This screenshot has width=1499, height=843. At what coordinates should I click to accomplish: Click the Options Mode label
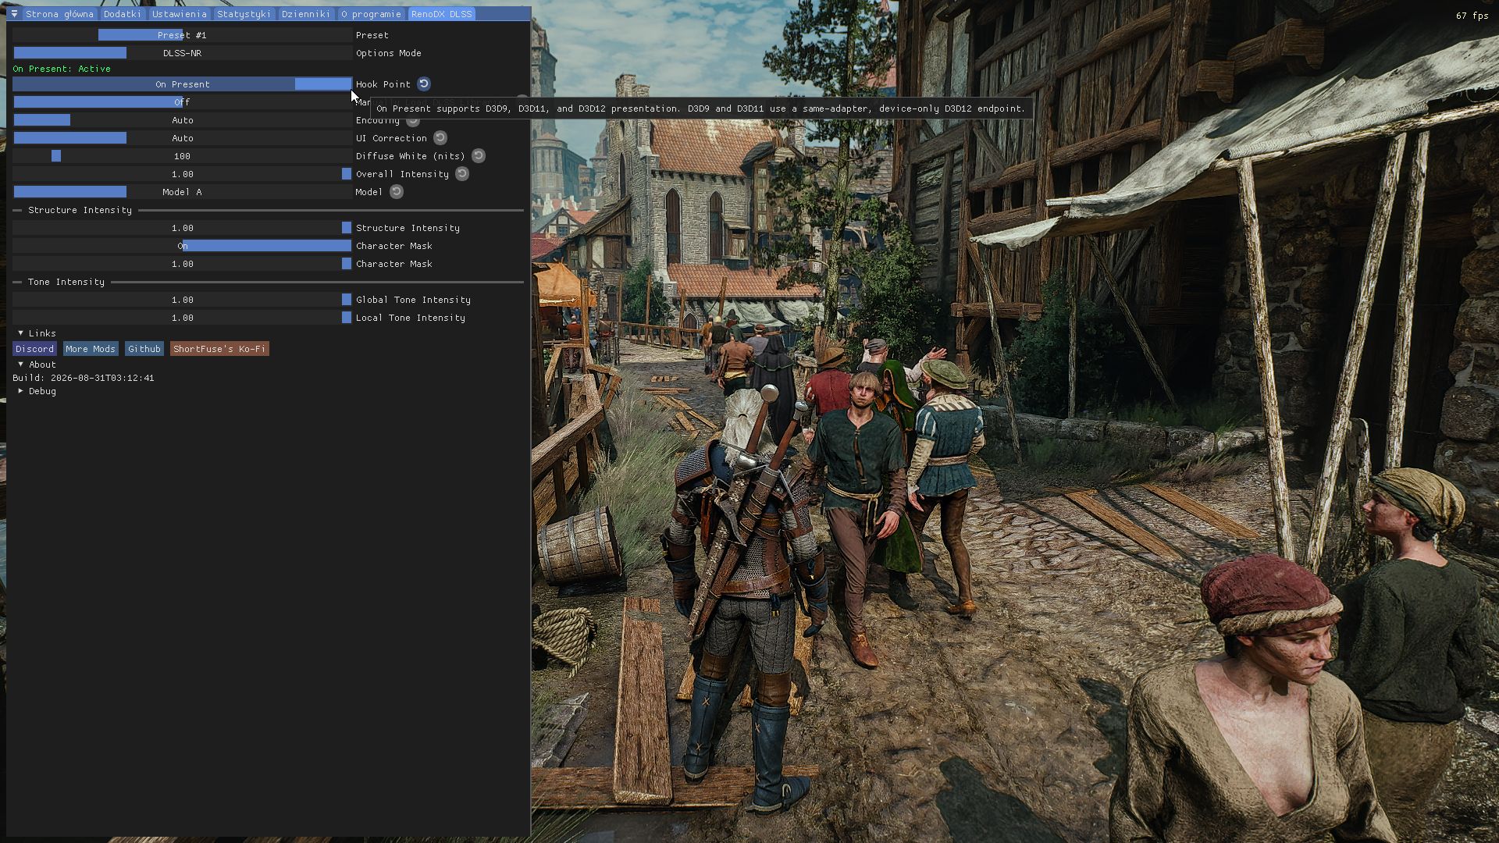pyautogui.click(x=389, y=53)
